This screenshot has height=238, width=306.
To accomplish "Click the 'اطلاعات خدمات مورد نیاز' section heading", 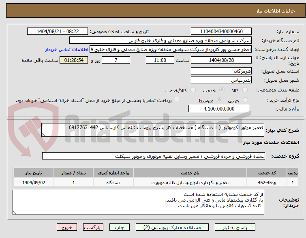I will [x=271, y=142].
